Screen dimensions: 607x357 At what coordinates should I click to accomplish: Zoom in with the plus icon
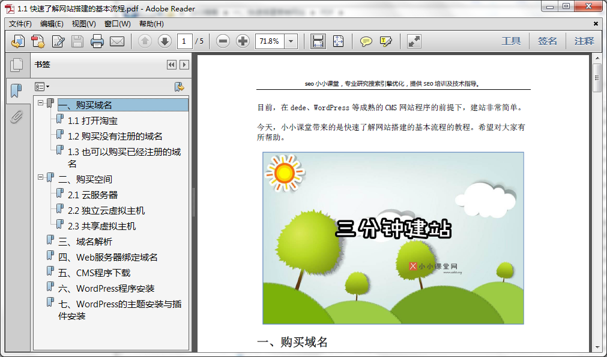243,41
